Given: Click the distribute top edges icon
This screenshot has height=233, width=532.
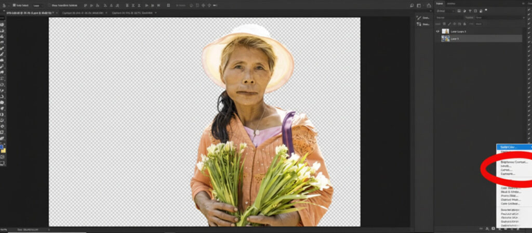Looking at the screenshot, I should click(126, 5).
